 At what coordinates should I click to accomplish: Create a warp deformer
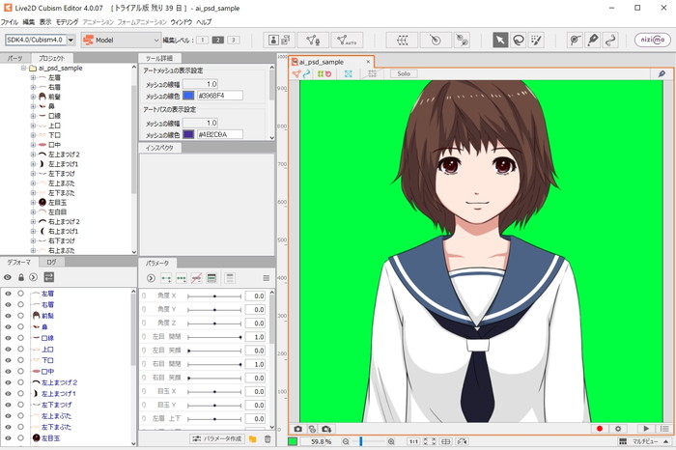[x=403, y=41]
